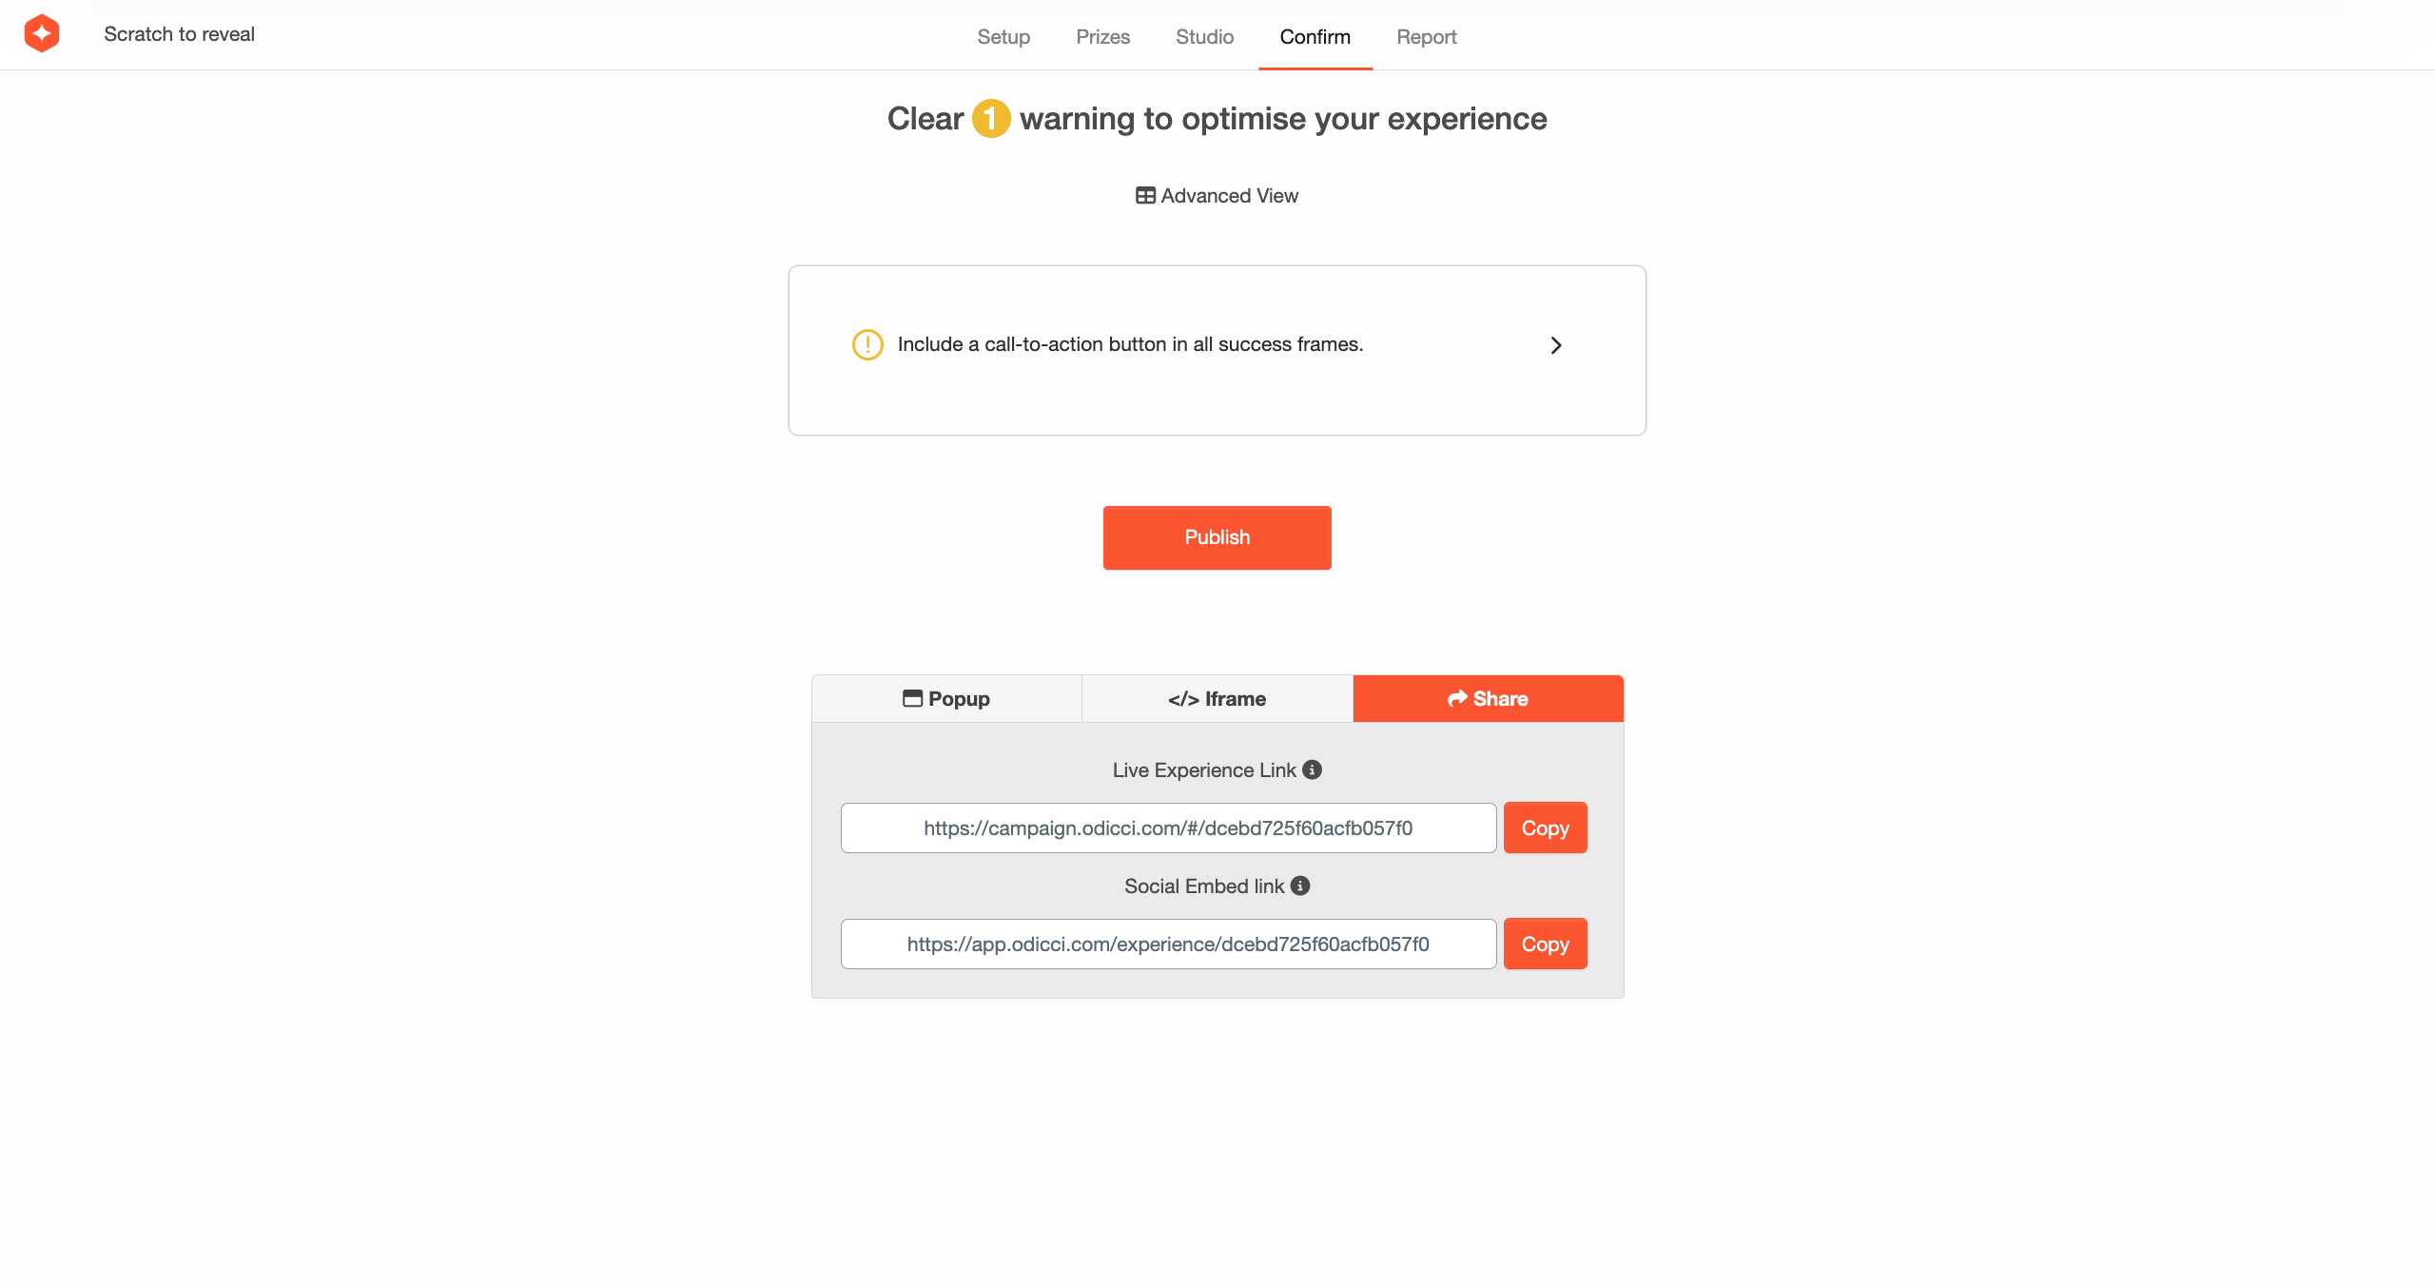Switch to the Popup embed tab
The height and width of the screenshot is (1285, 2435).
(x=946, y=699)
